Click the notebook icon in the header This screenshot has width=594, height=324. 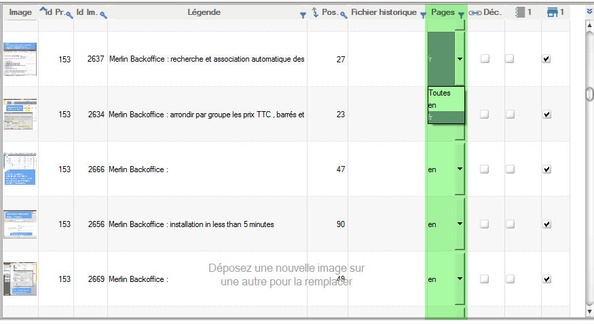click(x=520, y=12)
